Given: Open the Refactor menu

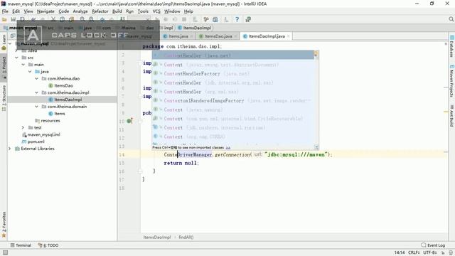Looking at the screenshot, I should point(100,11).
